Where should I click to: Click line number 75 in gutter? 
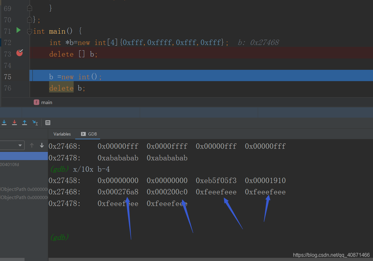click(x=8, y=77)
